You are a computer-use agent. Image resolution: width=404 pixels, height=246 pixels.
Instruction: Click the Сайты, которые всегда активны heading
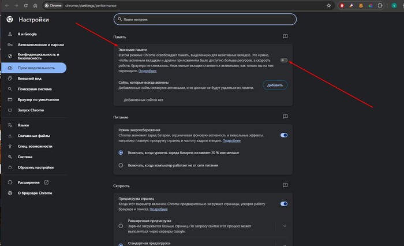(144, 83)
